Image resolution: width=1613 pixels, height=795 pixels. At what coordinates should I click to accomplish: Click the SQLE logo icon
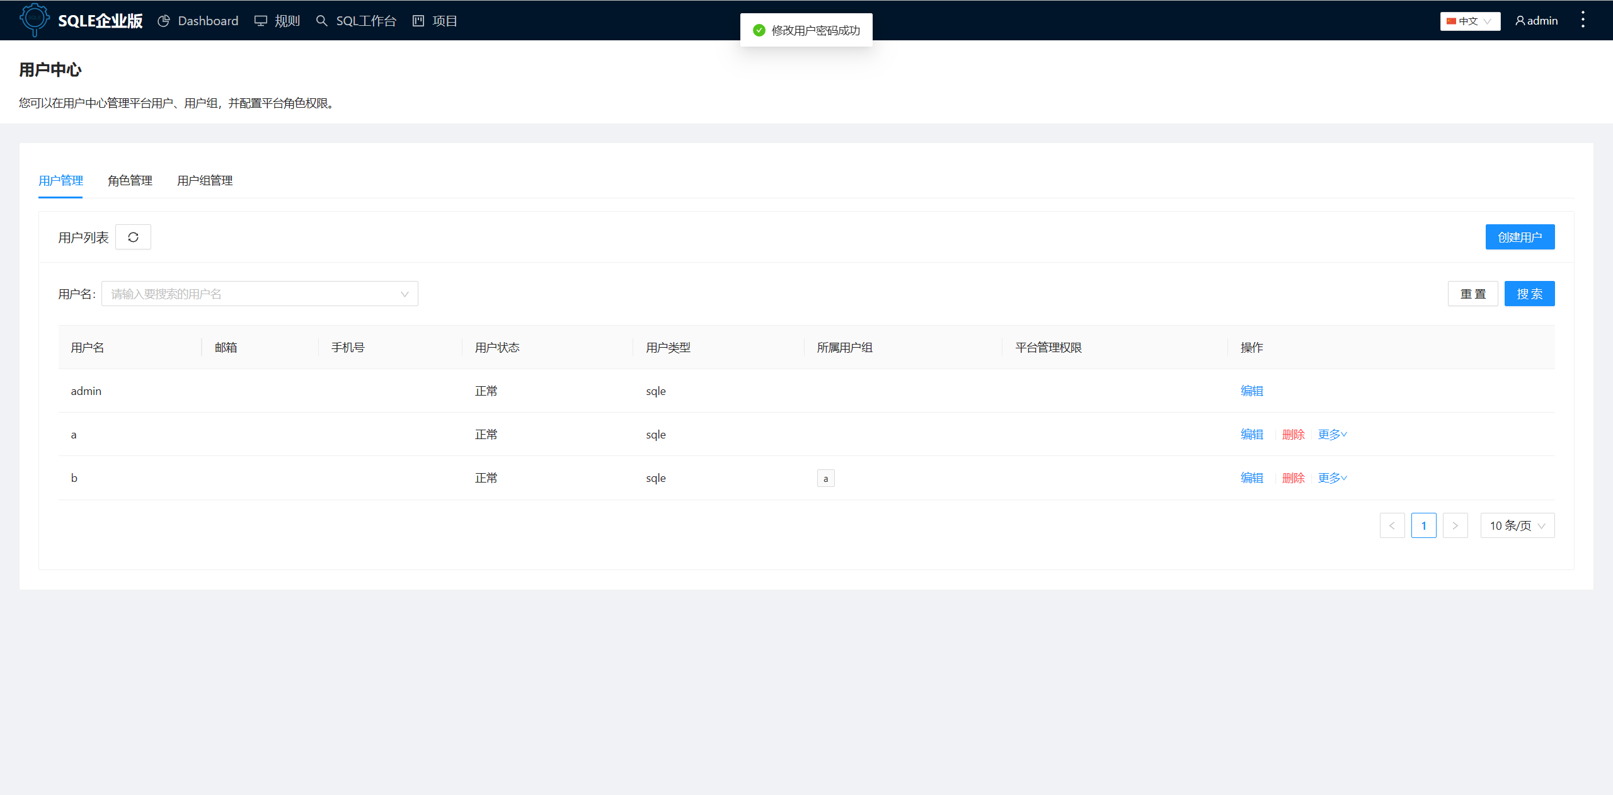tap(35, 20)
